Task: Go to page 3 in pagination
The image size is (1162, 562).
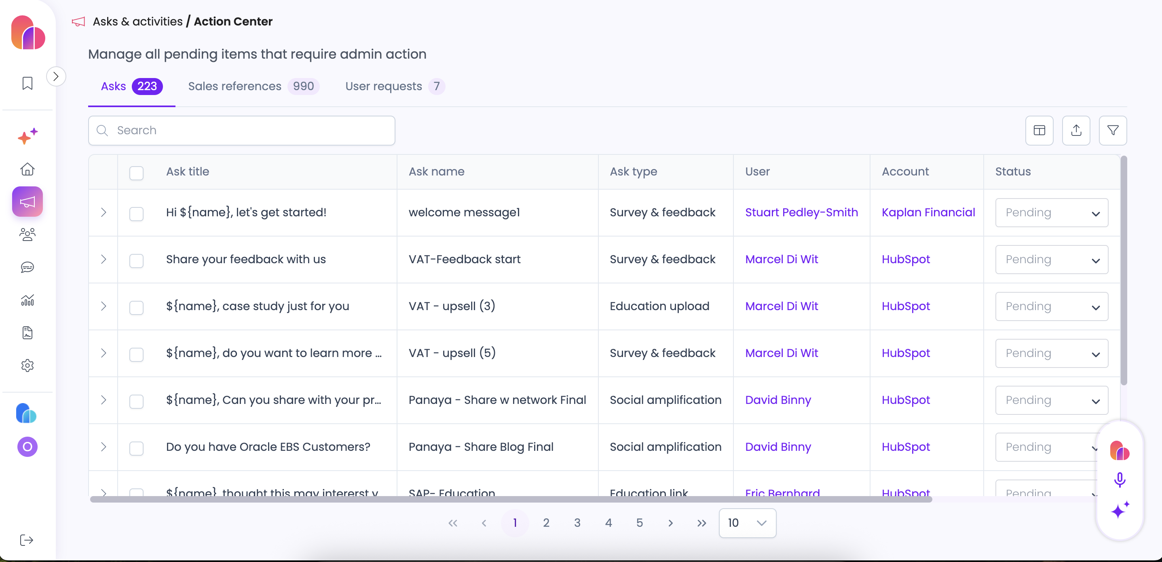Action: 577,523
